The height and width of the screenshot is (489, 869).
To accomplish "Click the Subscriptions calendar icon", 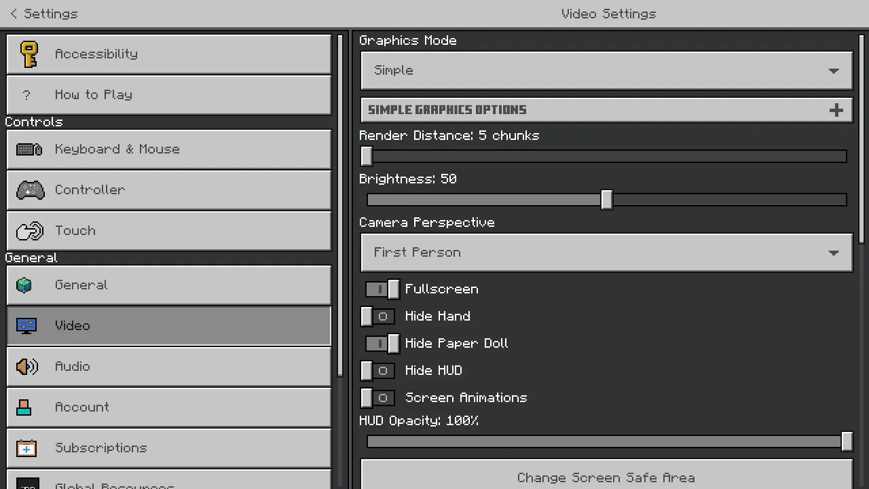I will pyautogui.click(x=26, y=448).
